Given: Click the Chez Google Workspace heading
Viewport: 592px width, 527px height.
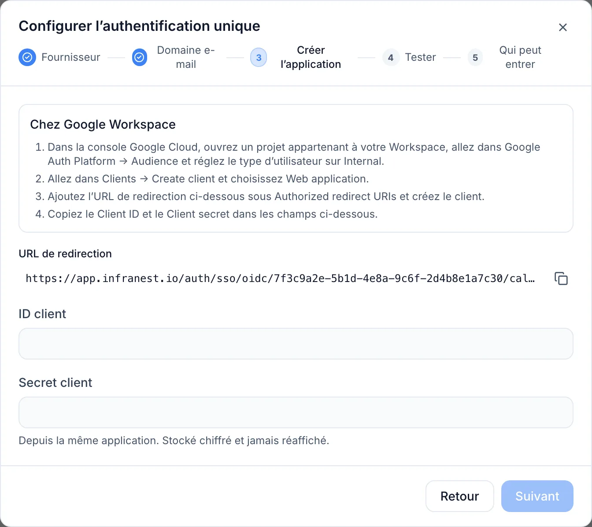Looking at the screenshot, I should click(103, 125).
